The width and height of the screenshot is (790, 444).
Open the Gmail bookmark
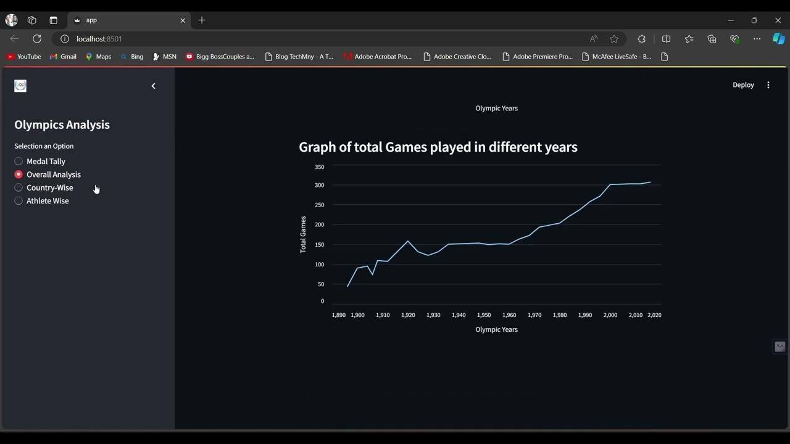pos(63,57)
